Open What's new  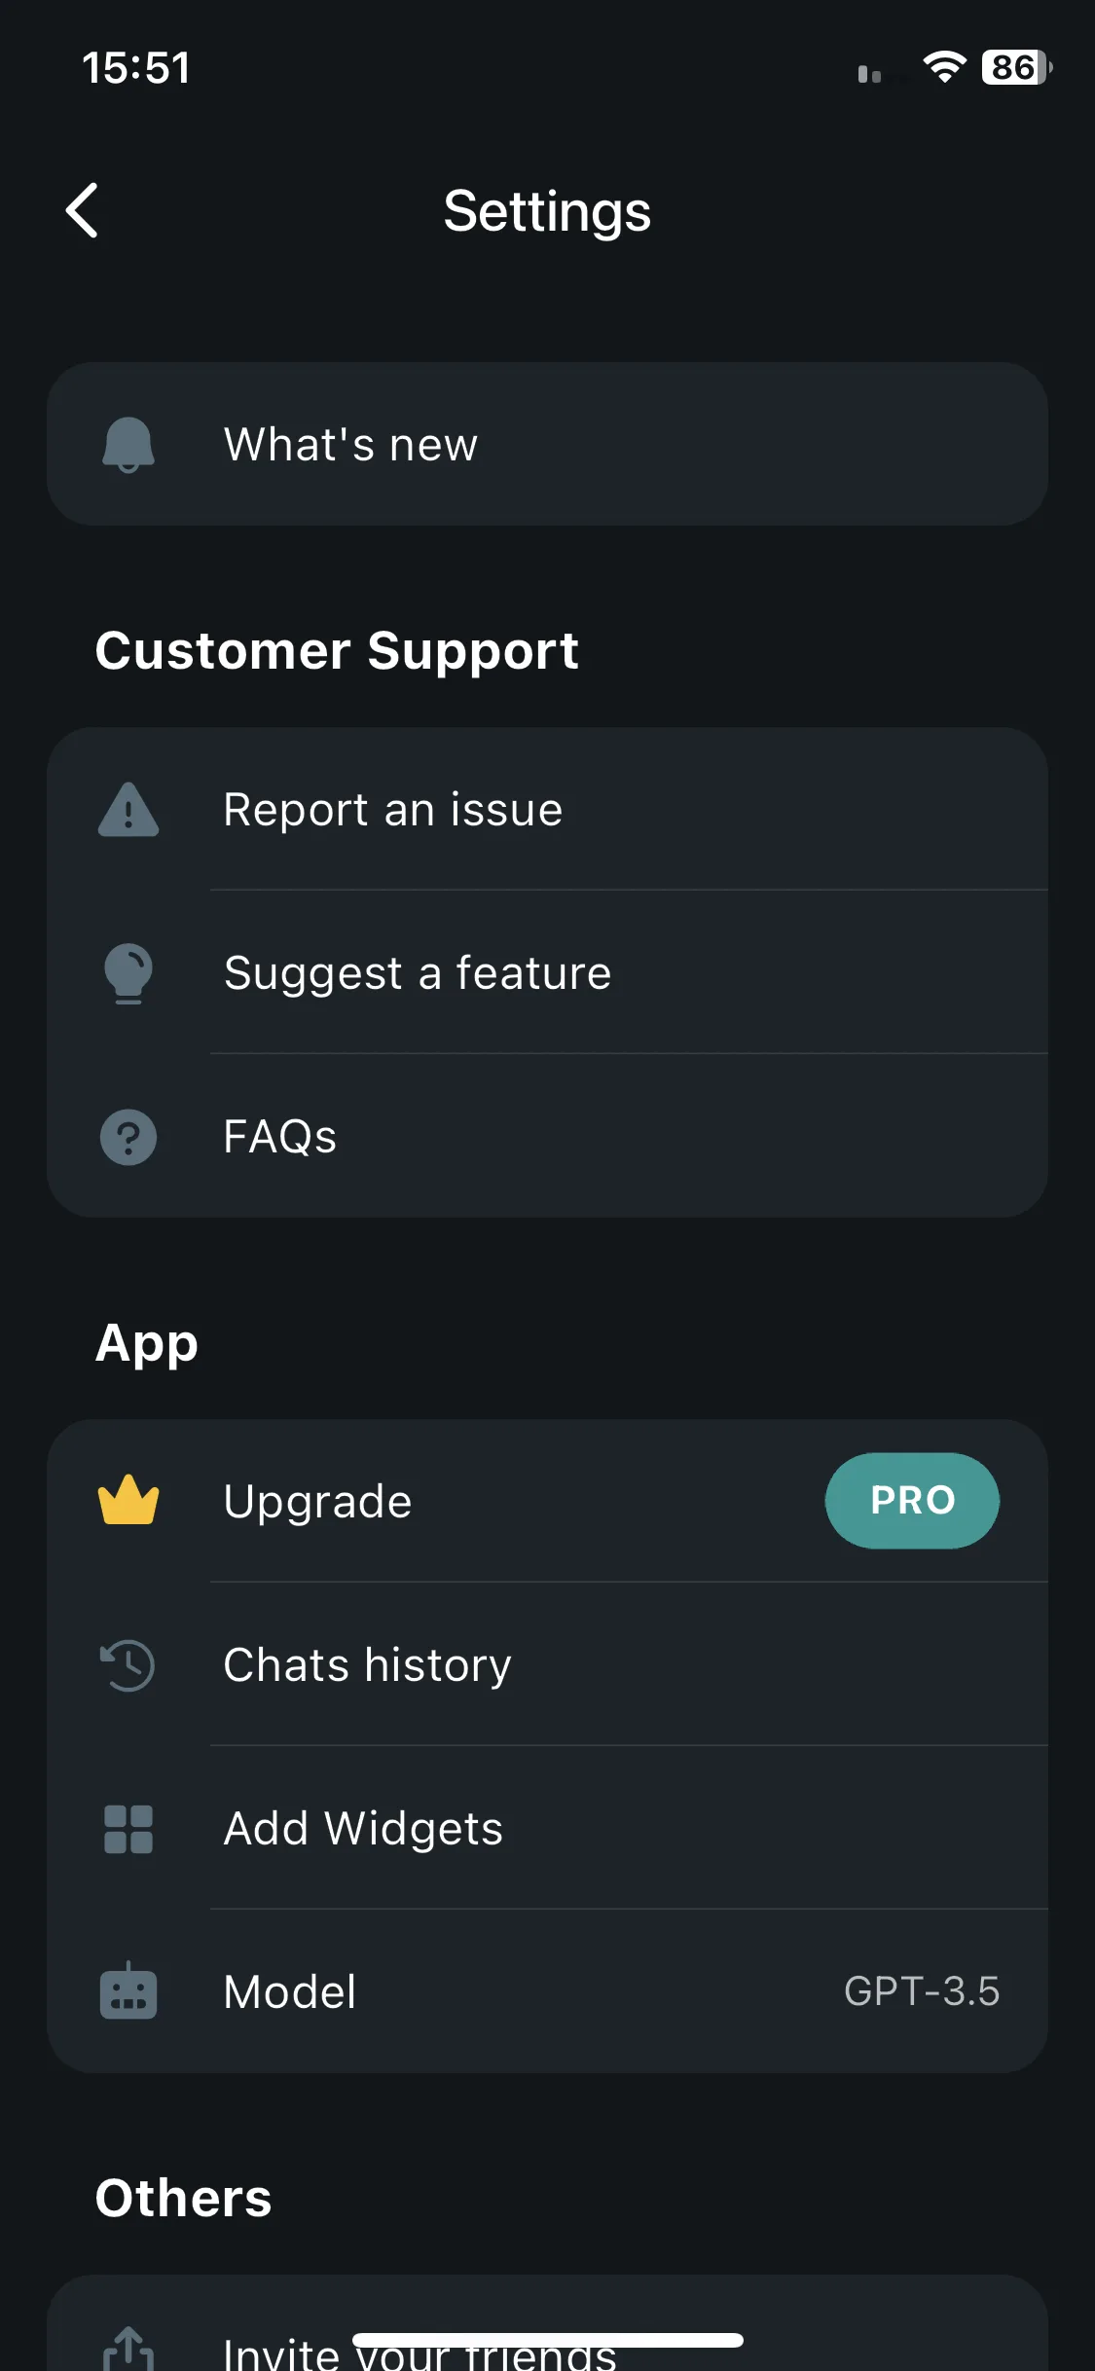point(547,445)
